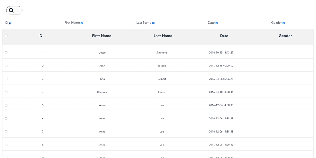Click first name cell 'John'

tap(102, 66)
